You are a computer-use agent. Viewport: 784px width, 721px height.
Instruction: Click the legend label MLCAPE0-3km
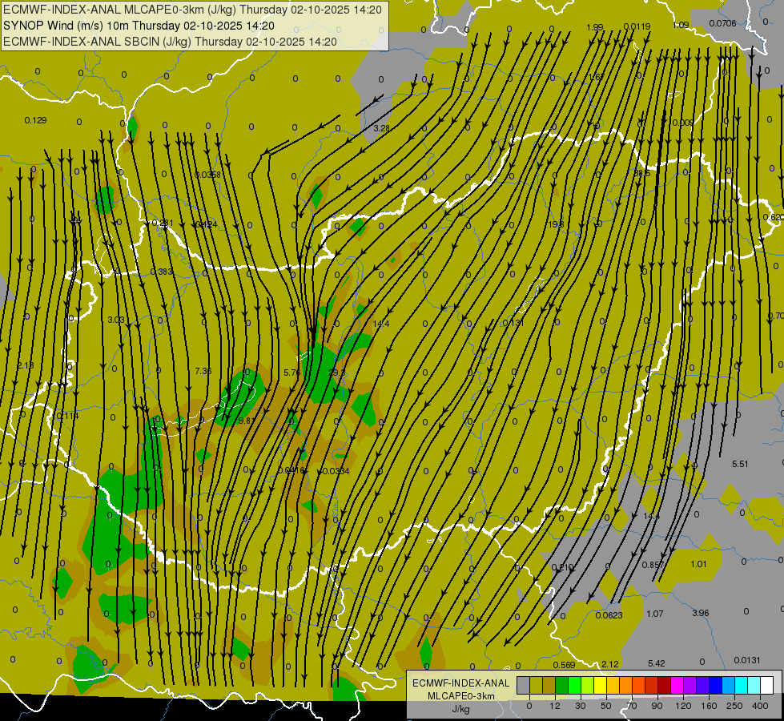[461, 696]
